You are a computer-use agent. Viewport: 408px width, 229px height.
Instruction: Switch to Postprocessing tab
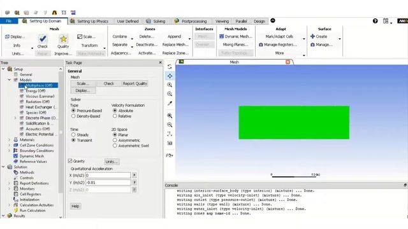pyautogui.click(x=191, y=21)
